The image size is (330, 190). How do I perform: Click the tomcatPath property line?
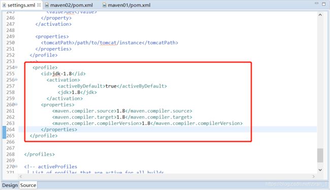(x=110, y=43)
